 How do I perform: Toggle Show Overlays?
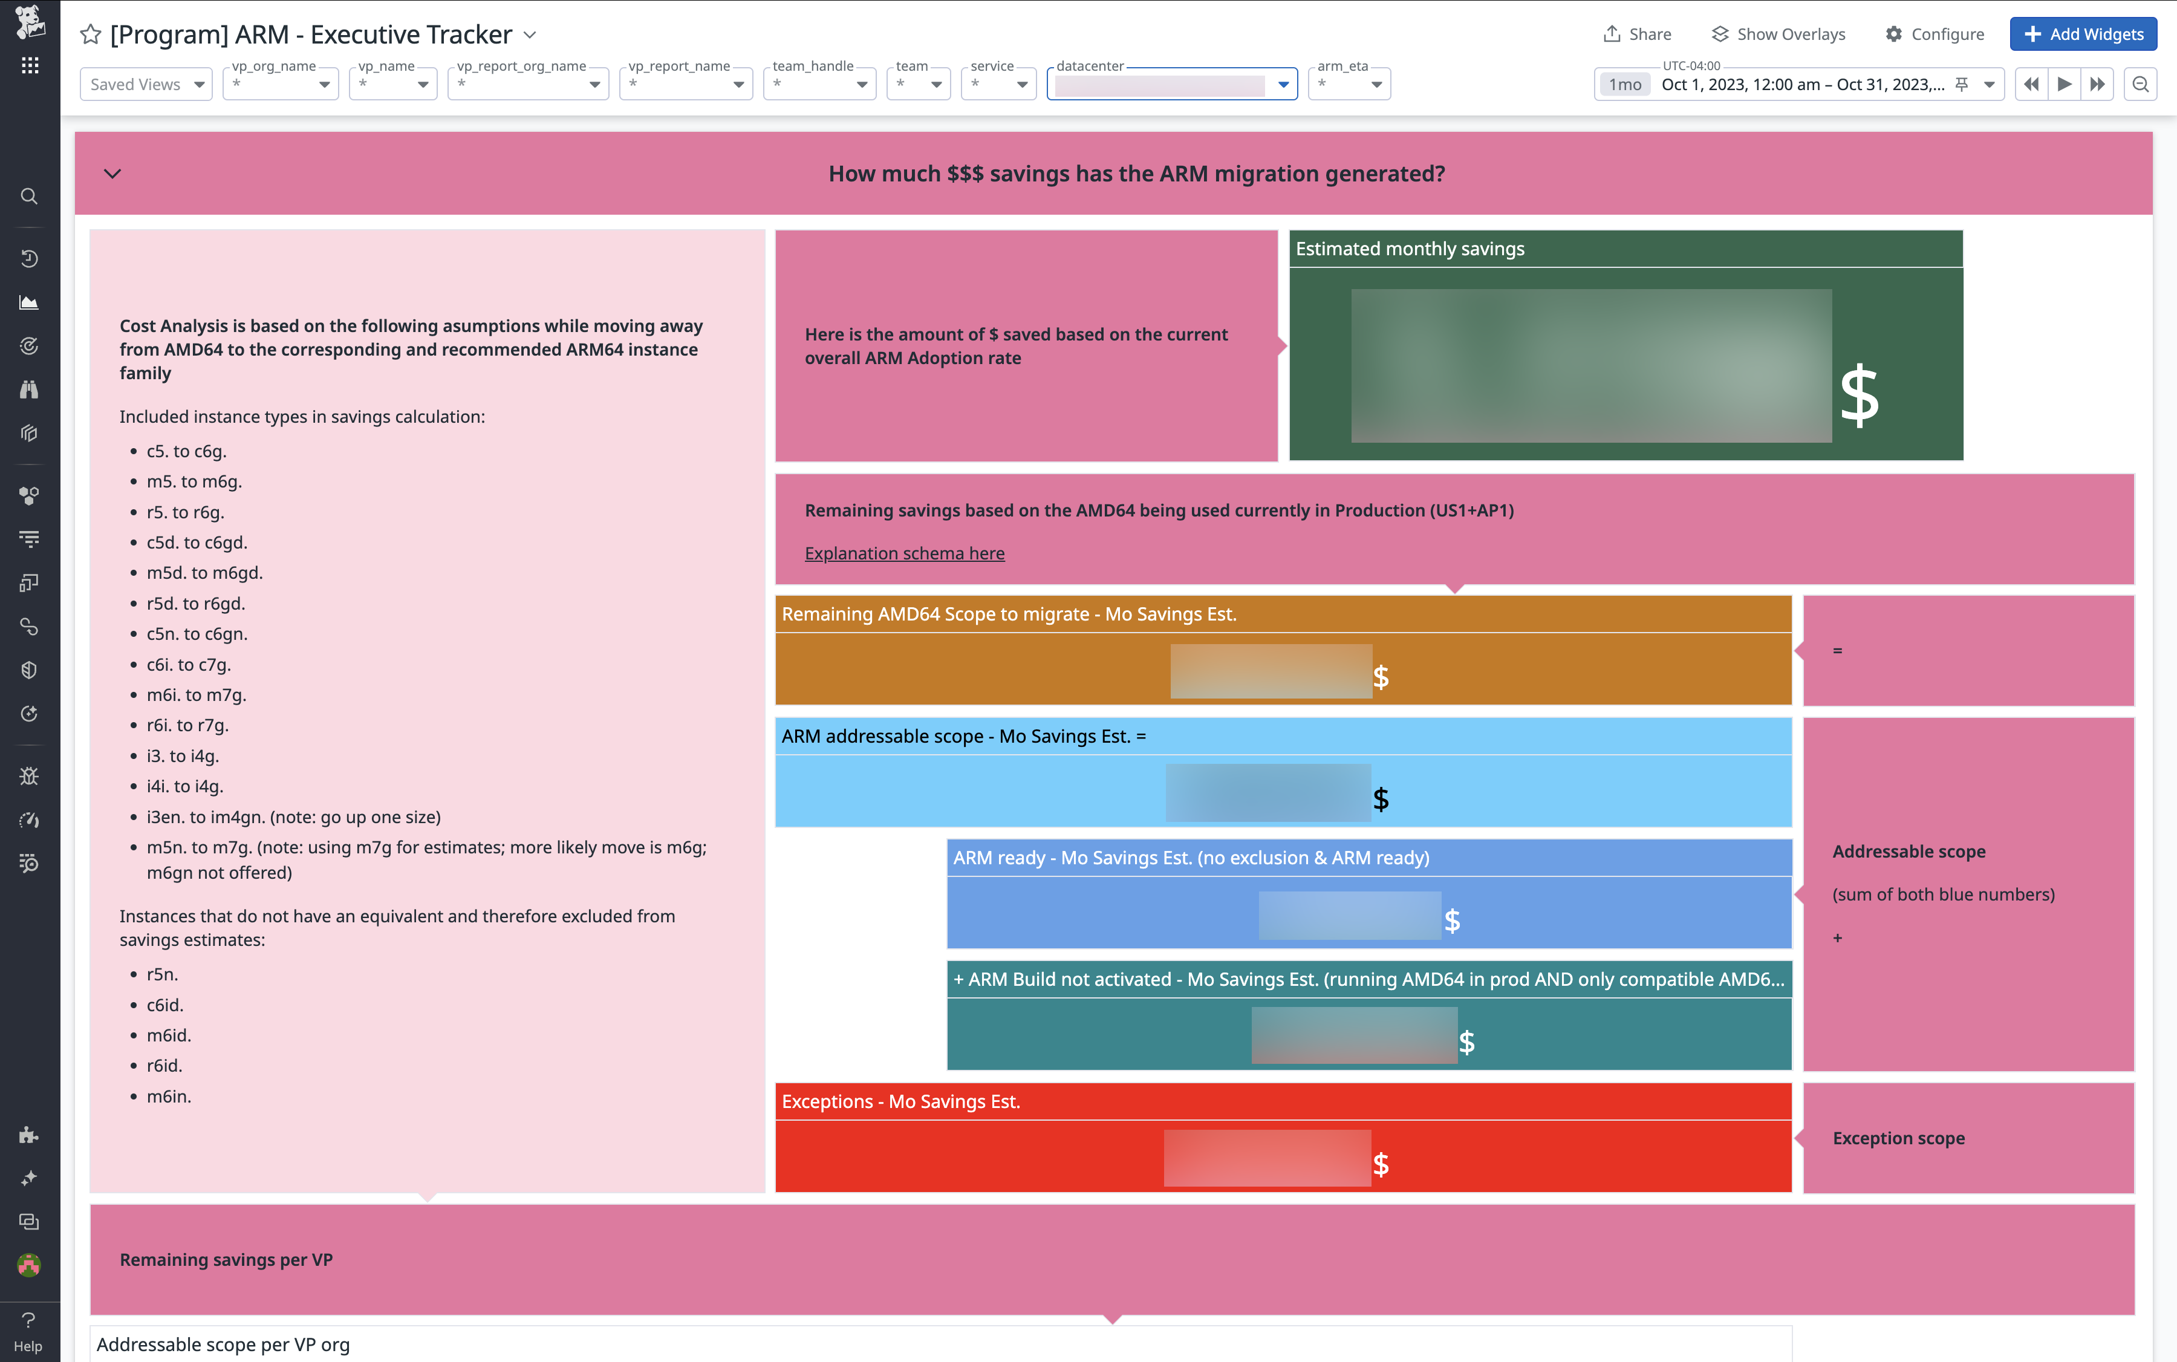(x=1779, y=33)
